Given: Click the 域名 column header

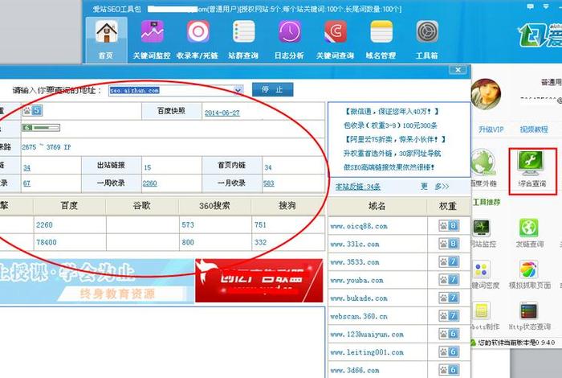Looking at the screenshot, I should [x=377, y=206].
